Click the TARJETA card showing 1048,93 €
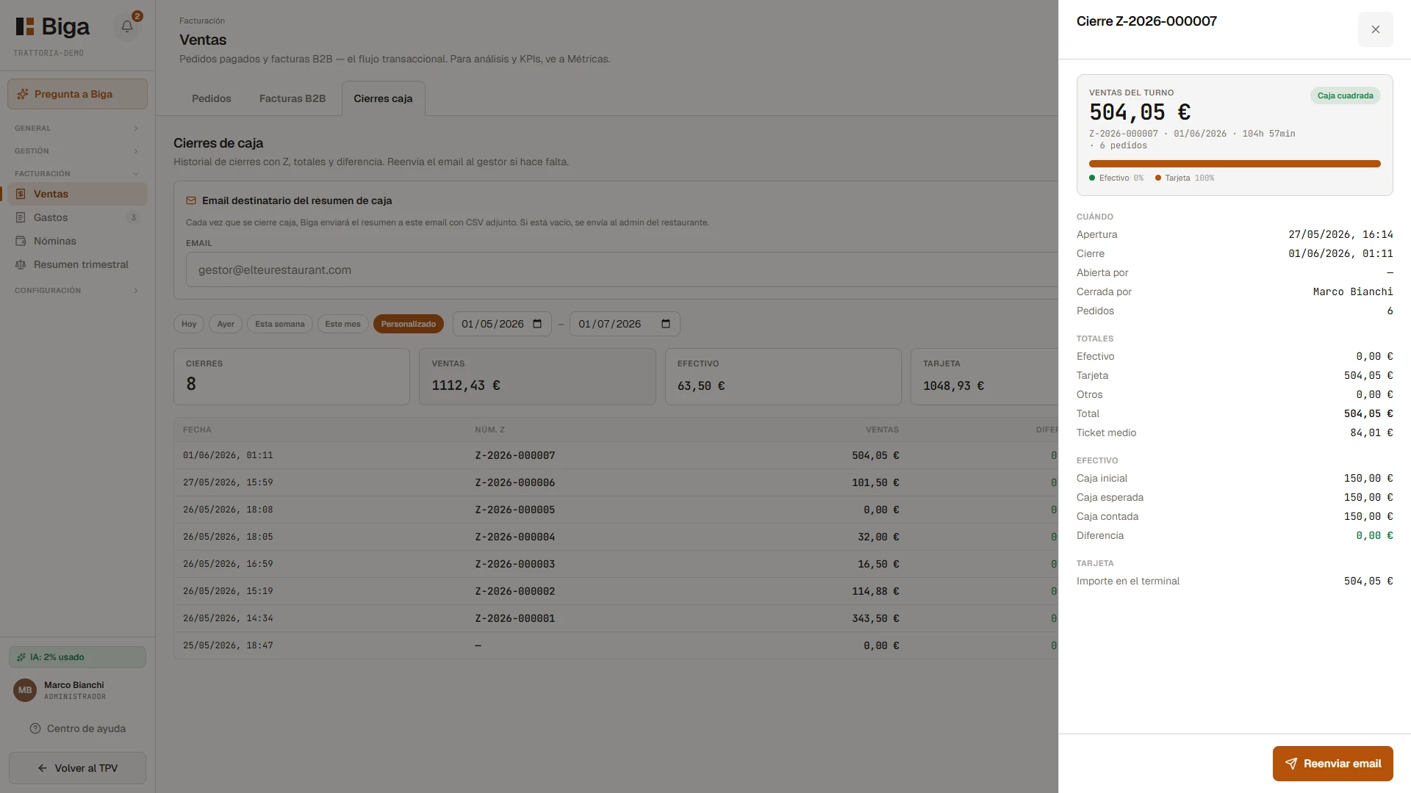Viewport: 1411px width, 793px height. (x=985, y=377)
